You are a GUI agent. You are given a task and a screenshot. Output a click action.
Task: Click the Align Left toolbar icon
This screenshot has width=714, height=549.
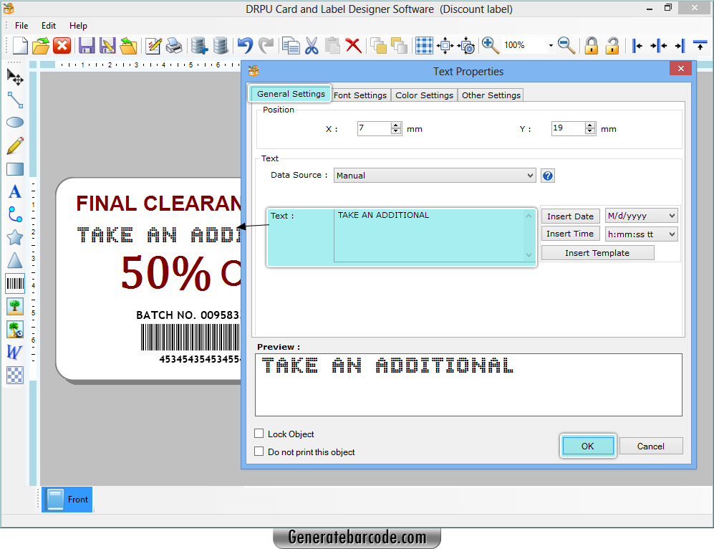click(x=637, y=46)
